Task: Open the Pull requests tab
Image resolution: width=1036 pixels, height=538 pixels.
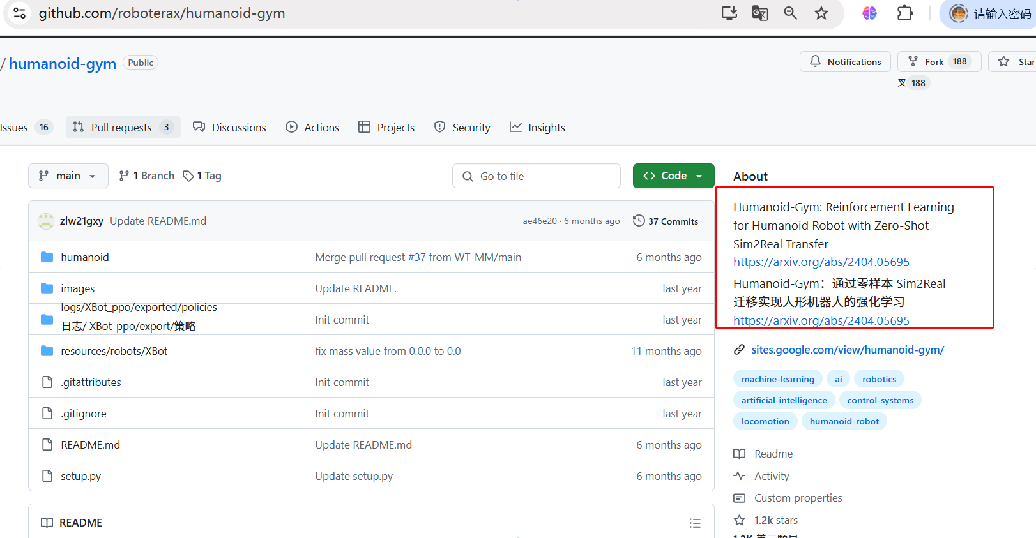Action: 123,128
